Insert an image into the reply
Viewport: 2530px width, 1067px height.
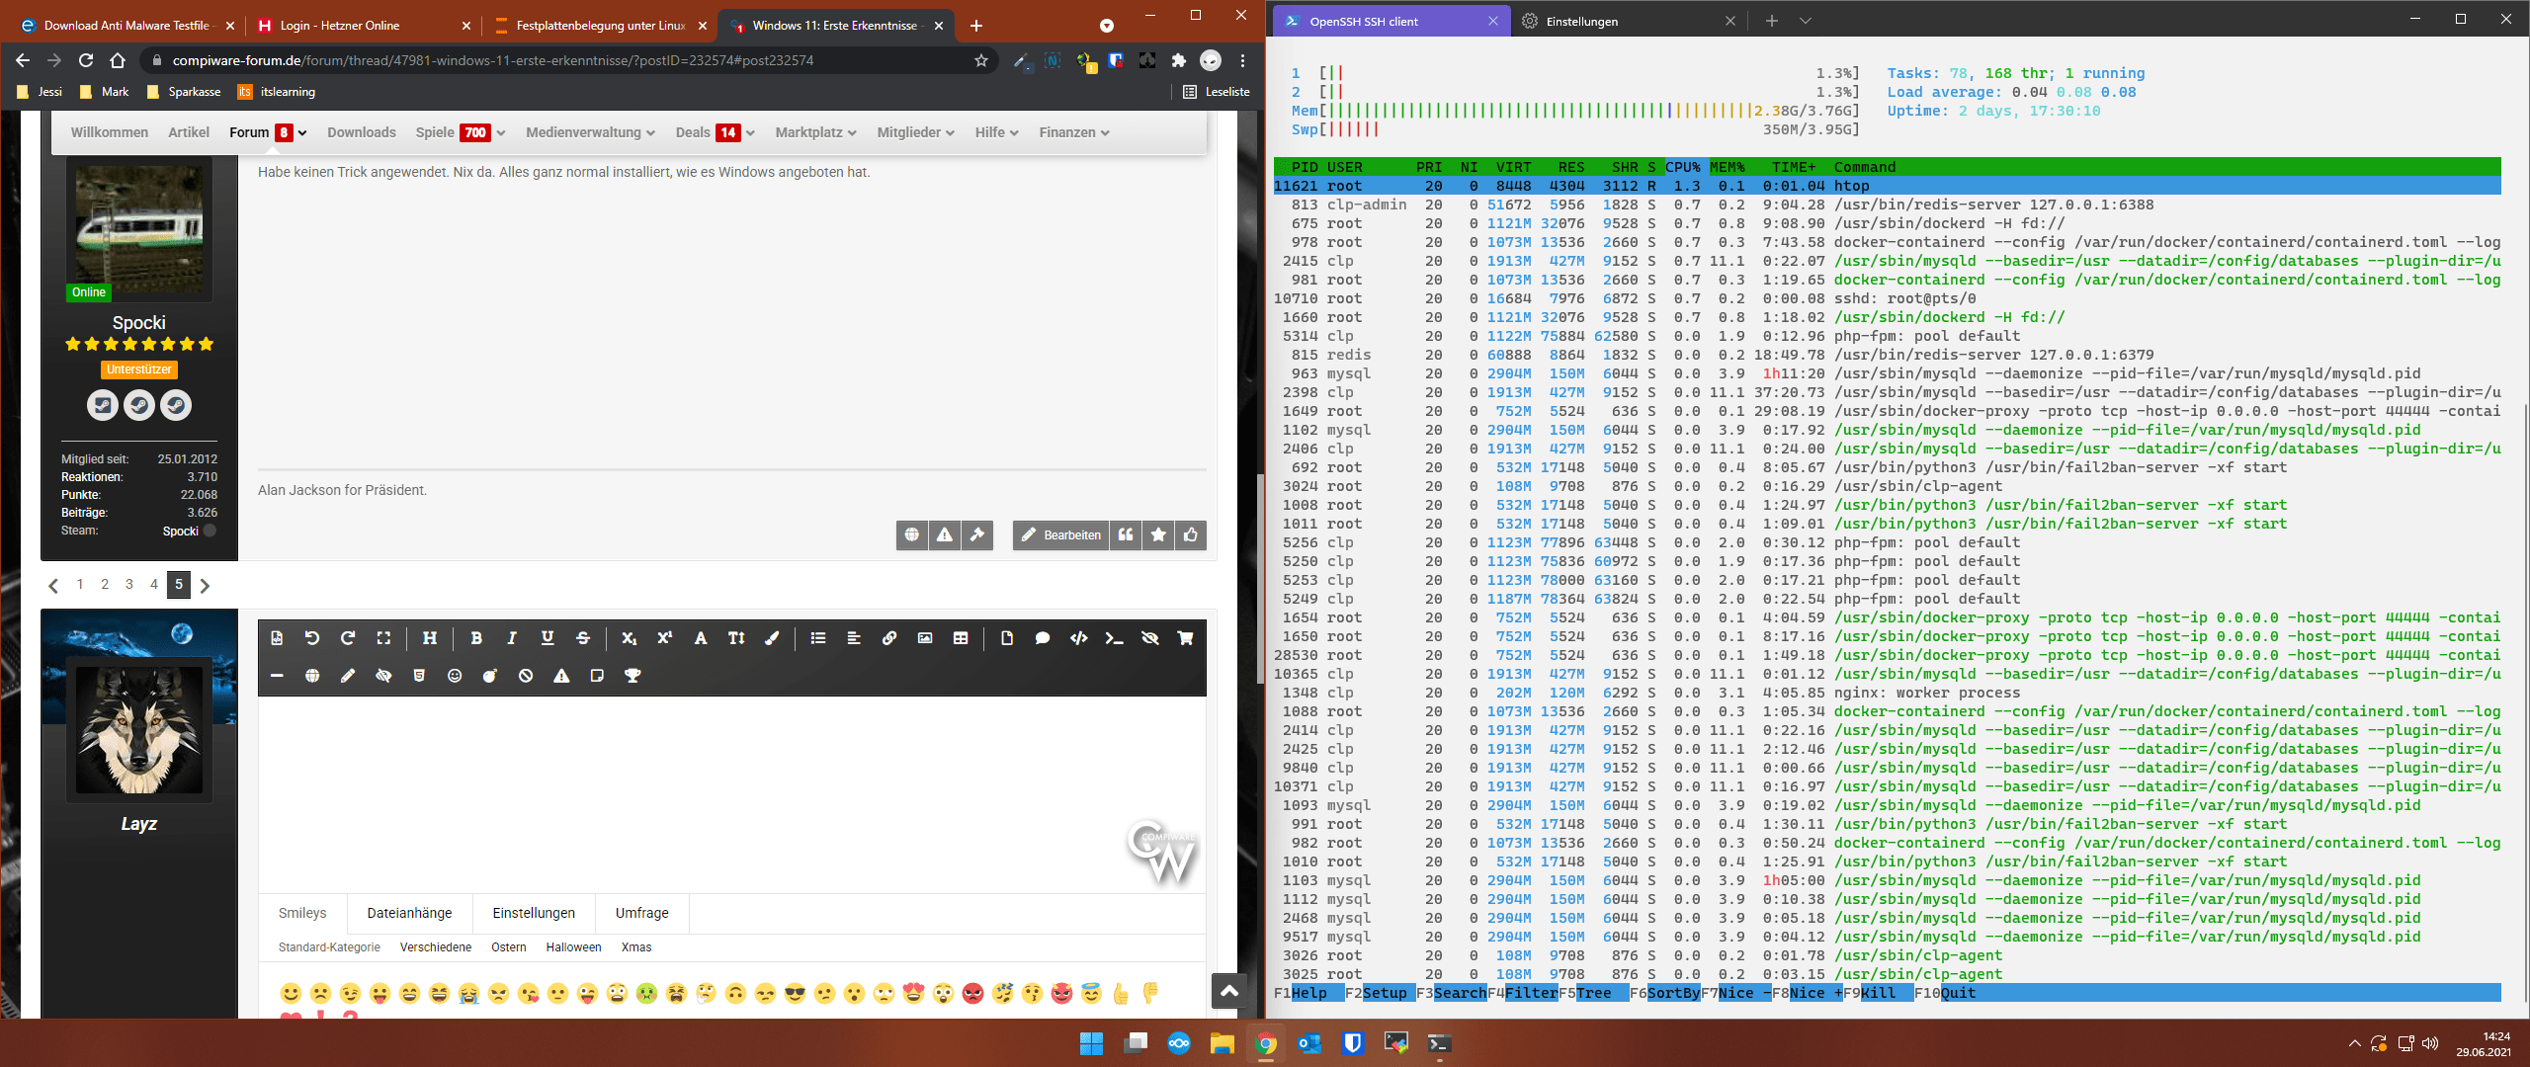[925, 638]
